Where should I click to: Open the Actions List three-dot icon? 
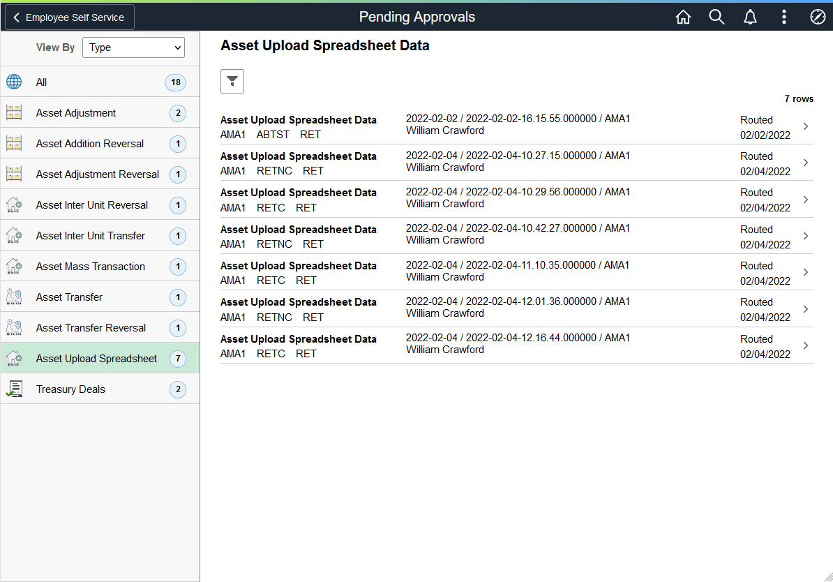click(783, 17)
